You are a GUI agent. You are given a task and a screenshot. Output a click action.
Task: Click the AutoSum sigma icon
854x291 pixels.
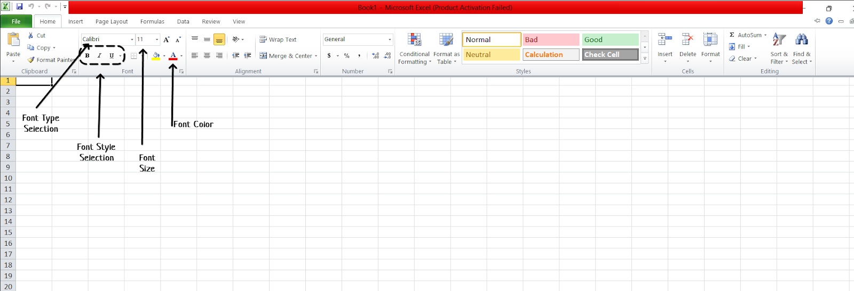[x=732, y=35]
